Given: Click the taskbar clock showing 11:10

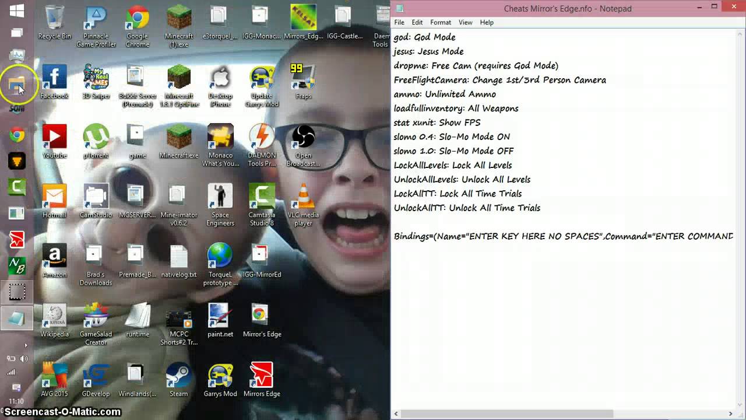Looking at the screenshot, I should (16, 401).
